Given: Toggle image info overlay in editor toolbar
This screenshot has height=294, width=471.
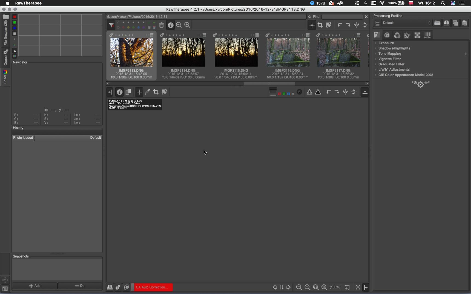Looking at the screenshot, I should (120, 92).
